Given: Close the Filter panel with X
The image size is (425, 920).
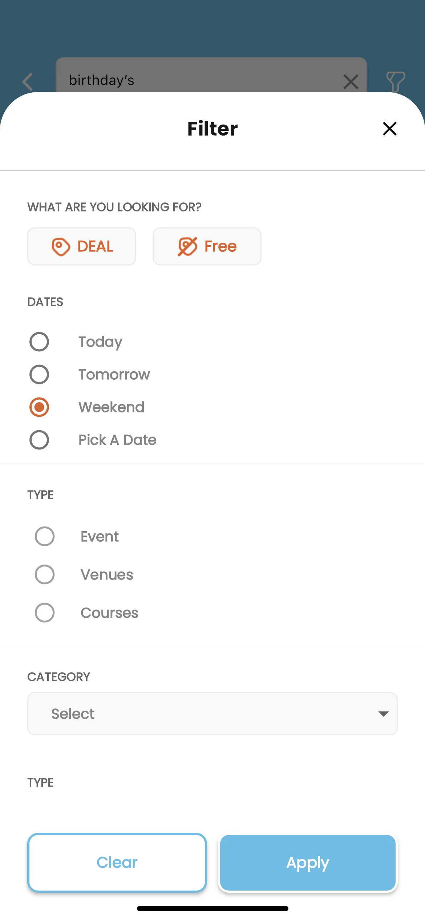Looking at the screenshot, I should tap(389, 129).
